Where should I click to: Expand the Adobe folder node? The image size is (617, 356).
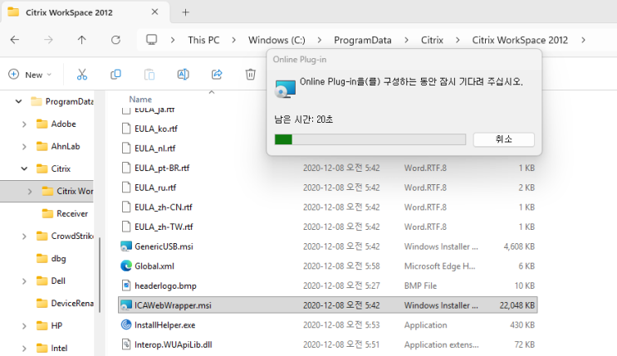tap(24, 124)
